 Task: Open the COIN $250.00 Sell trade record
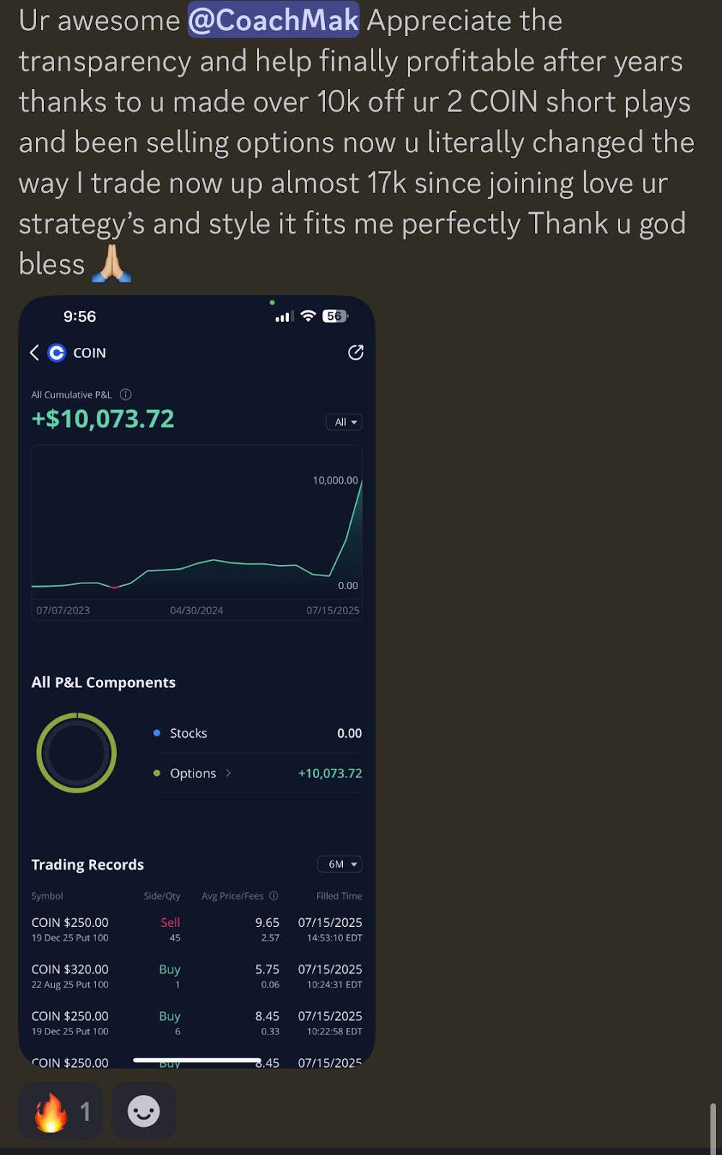(x=196, y=929)
